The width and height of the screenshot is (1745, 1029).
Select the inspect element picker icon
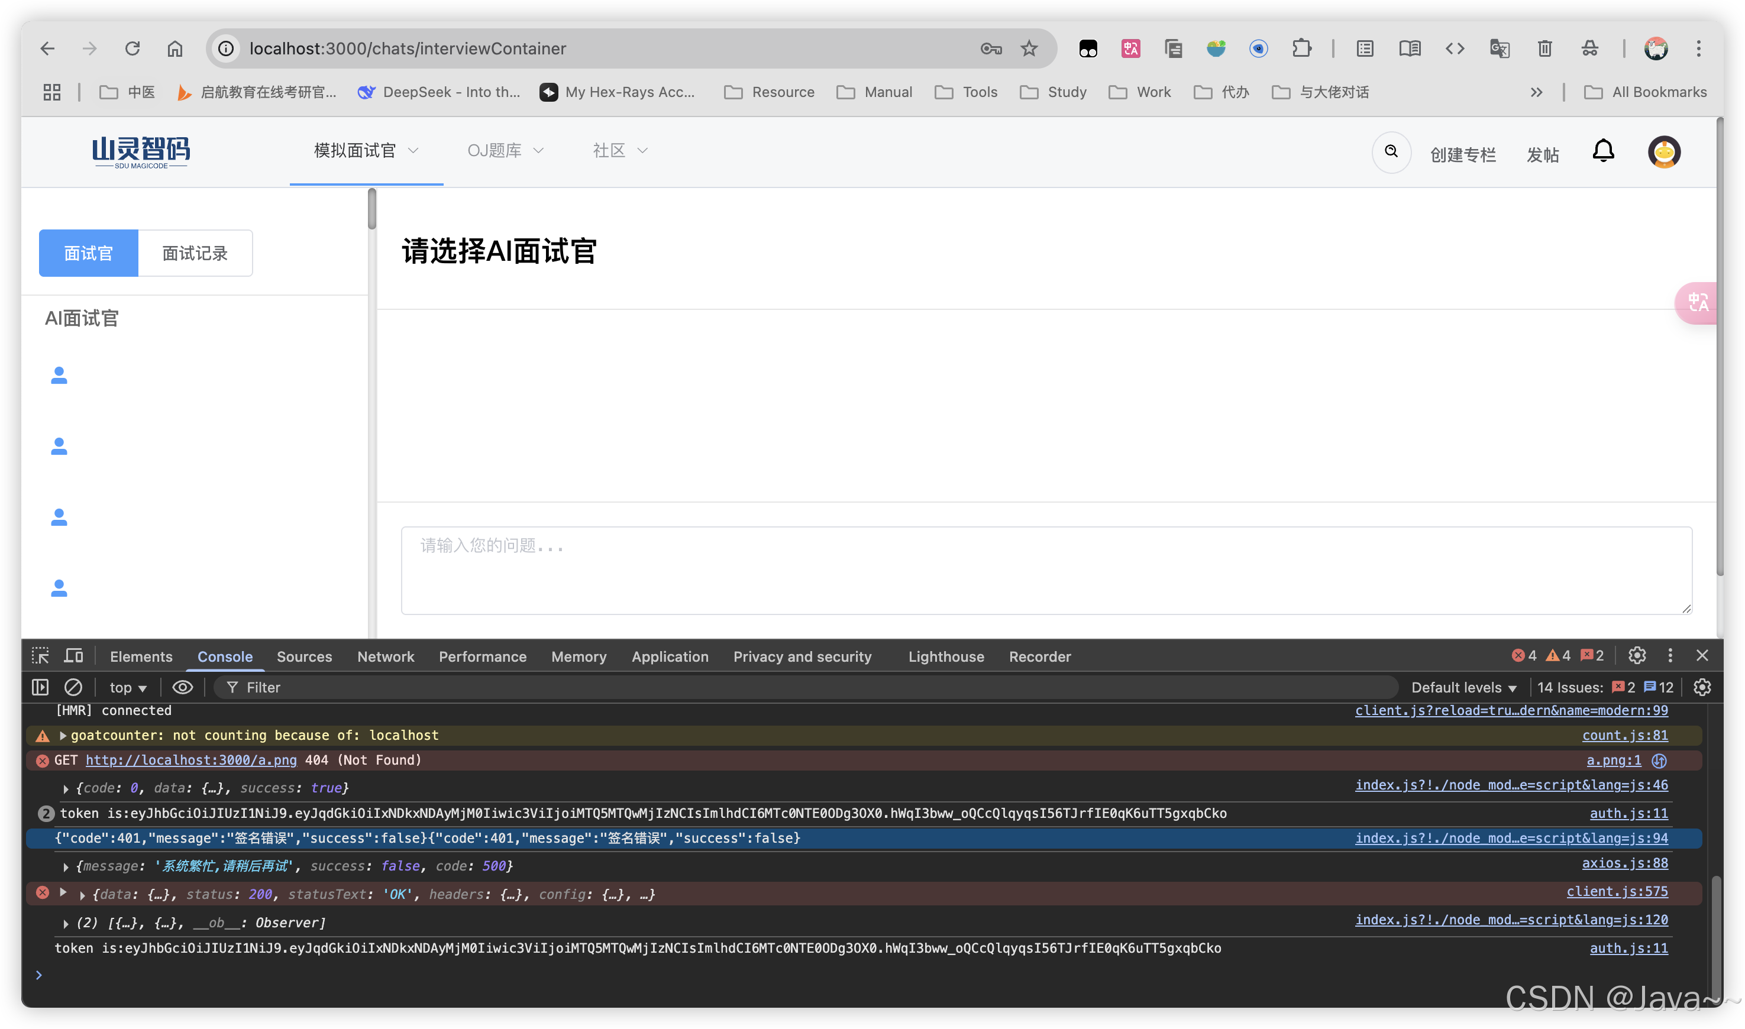click(40, 656)
